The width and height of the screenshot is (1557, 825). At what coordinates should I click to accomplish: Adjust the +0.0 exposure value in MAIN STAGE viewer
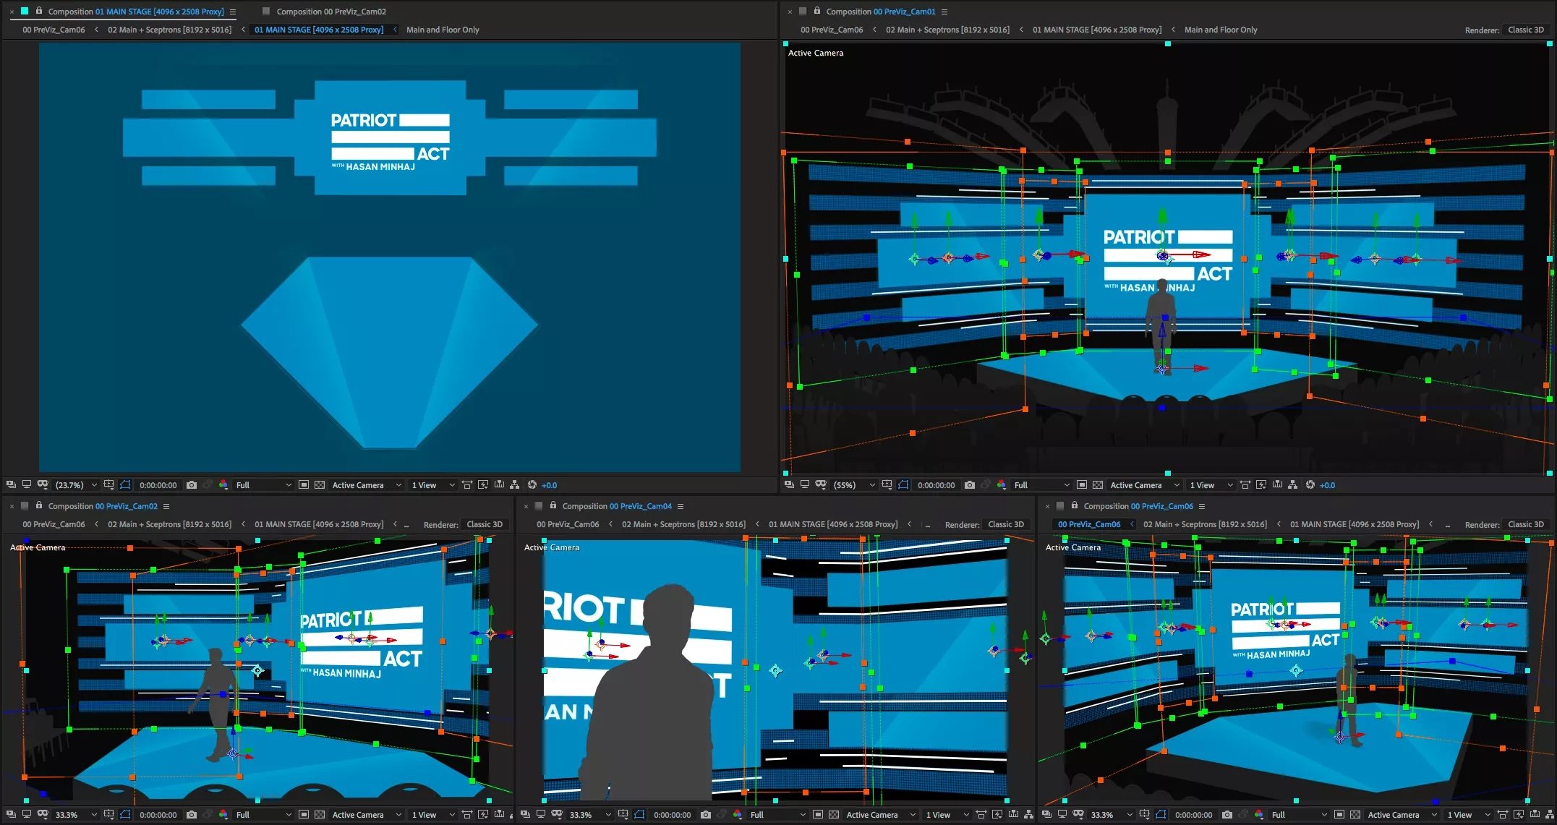(550, 485)
